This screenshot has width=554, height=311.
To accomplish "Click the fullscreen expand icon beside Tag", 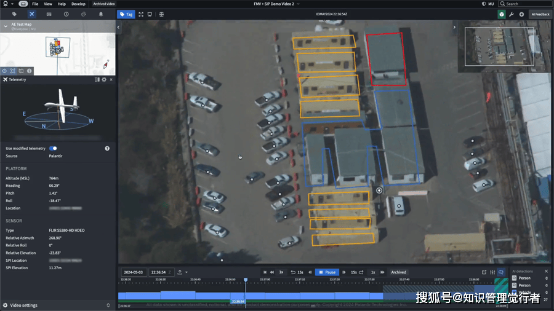I will (x=141, y=14).
